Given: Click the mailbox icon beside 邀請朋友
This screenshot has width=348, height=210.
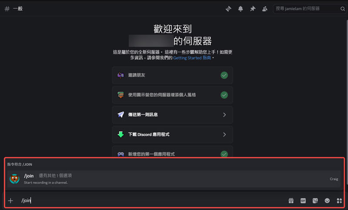Looking at the screenshot, I should point(121,75).
